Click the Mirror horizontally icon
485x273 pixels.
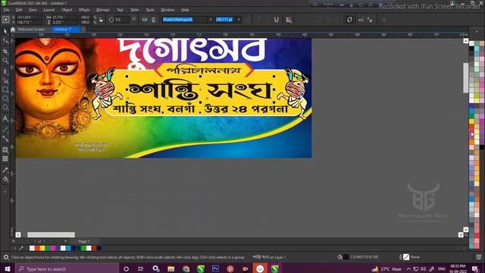[x=145, y=20]
